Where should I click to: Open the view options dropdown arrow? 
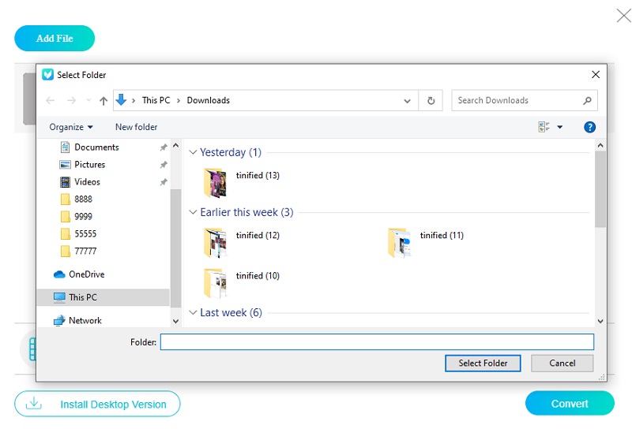click(560, 127)
